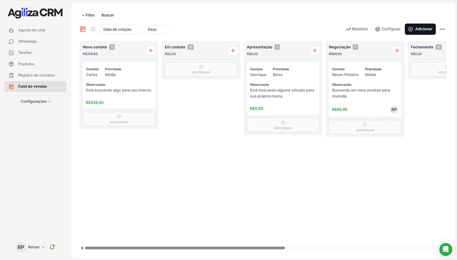Open the Data de criação sort dropdown
Screen dimensions: 457x260
[x=121, y=29]
